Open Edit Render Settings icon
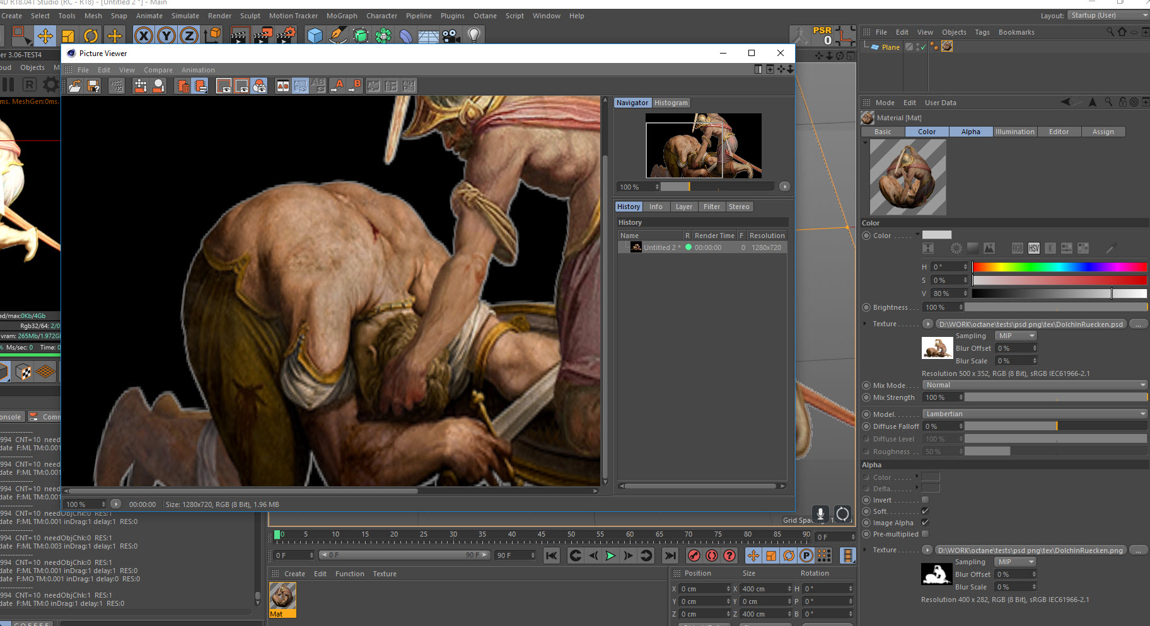The image size is (1150, 626). (286, 36)
